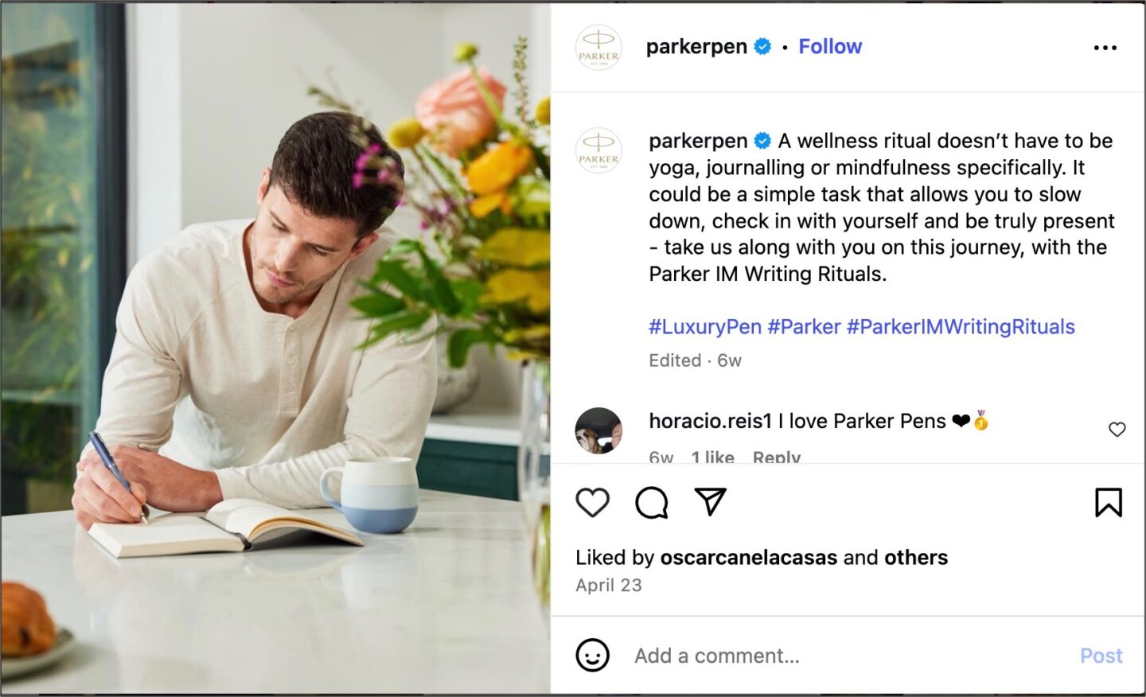Open oscarcanelacasas profile from likes
Screen dimensions: 1146x697
click(748, 558)
